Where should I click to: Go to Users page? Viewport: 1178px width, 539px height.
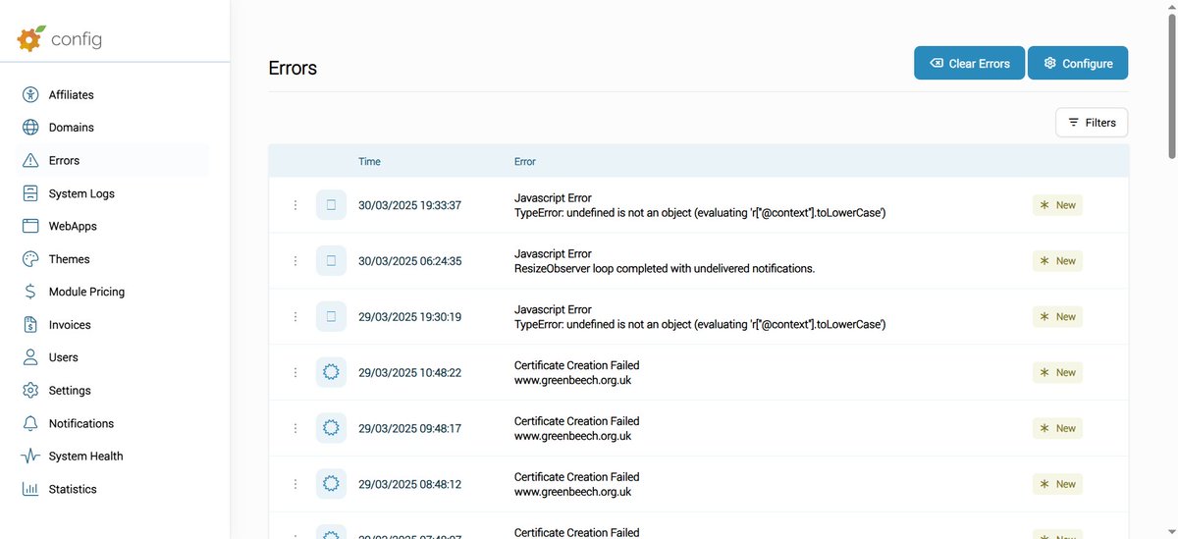point(115,358)
